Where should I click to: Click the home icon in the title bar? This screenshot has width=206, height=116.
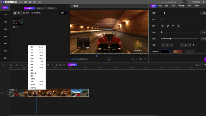(x=203, y=2)
